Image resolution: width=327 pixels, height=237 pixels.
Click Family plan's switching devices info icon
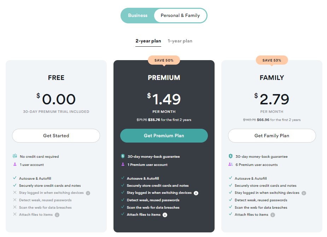[x=304, y=193]
